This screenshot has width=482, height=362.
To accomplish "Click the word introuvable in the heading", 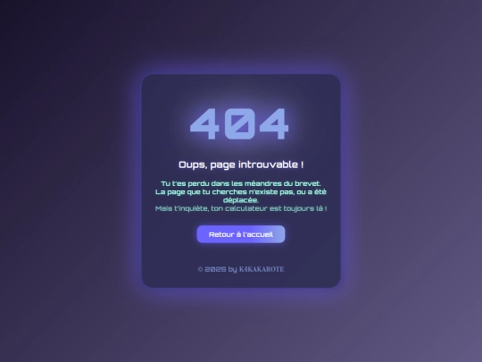I will 268,164.
